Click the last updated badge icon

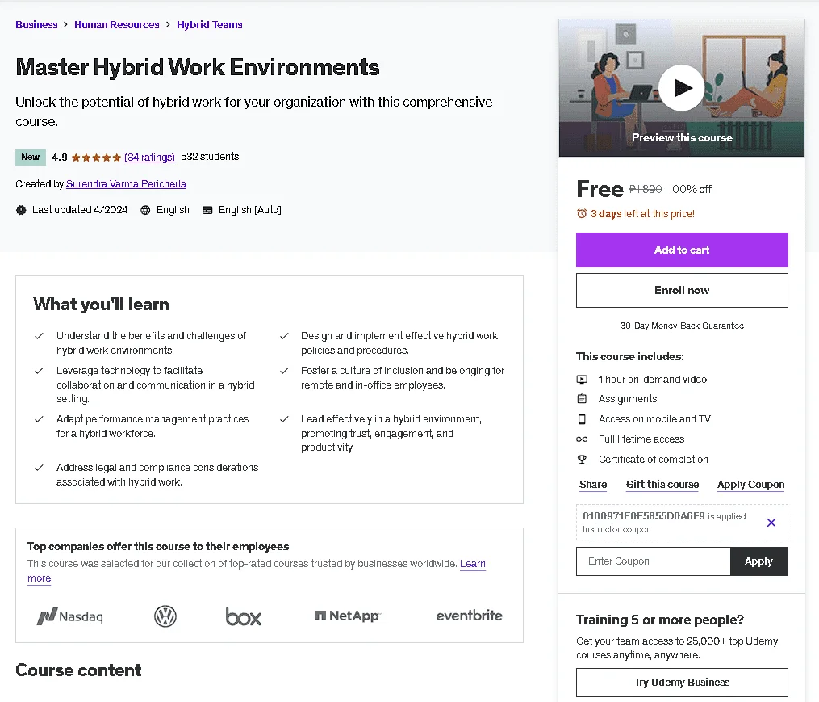tap(21, 210)
